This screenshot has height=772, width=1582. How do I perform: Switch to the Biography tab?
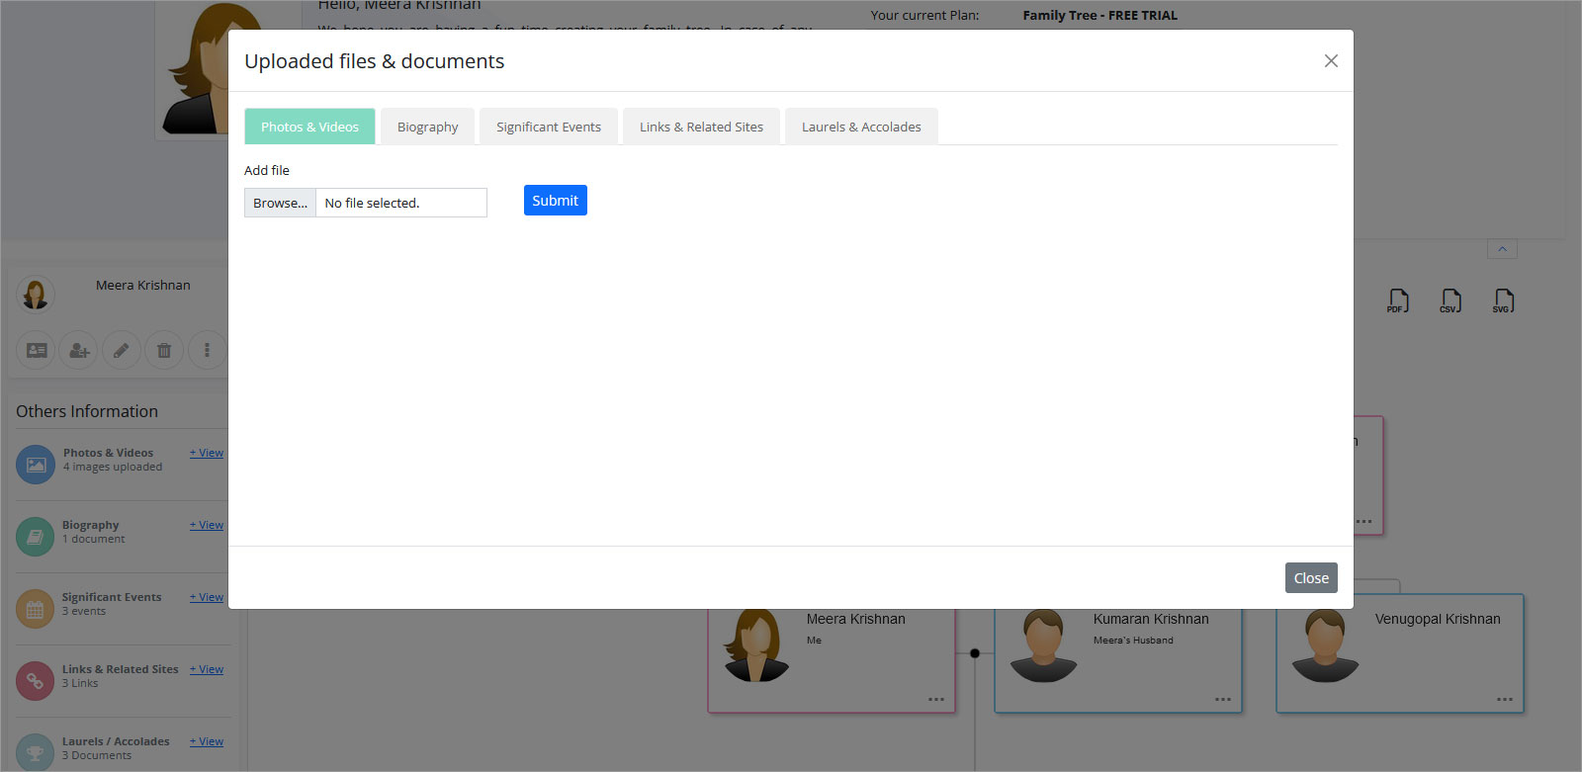point(427,127)
